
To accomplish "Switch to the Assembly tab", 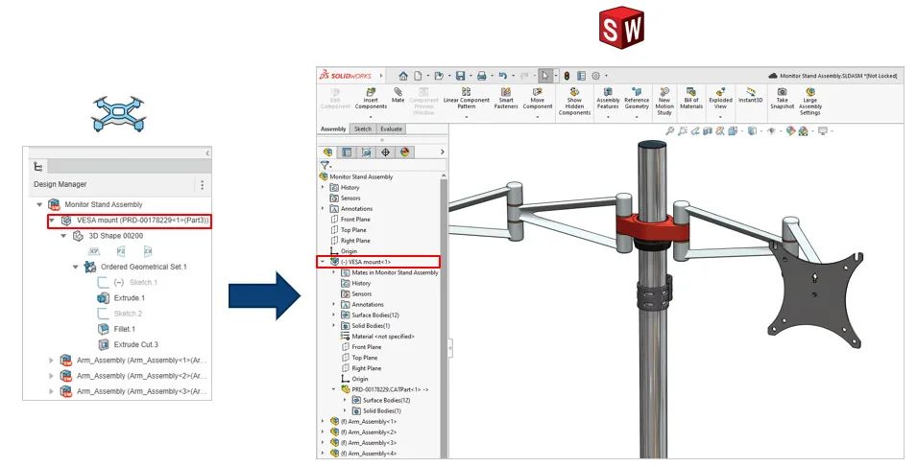I will point(333,129).
